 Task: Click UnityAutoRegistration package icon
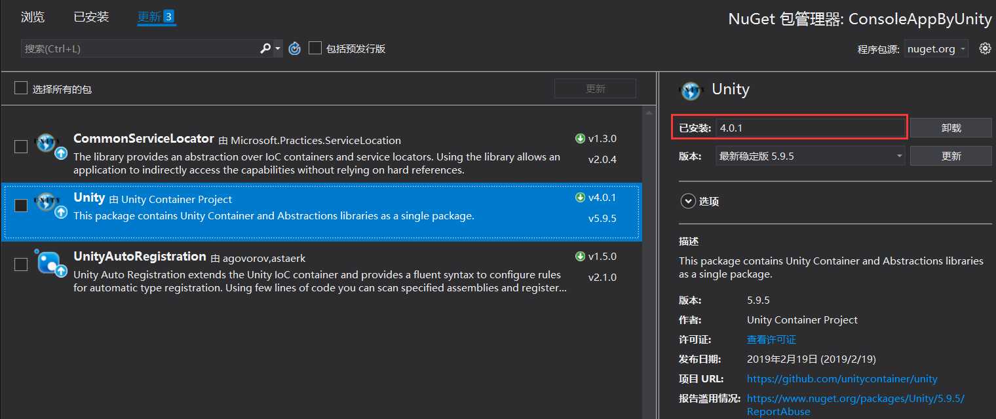[50, 264]
